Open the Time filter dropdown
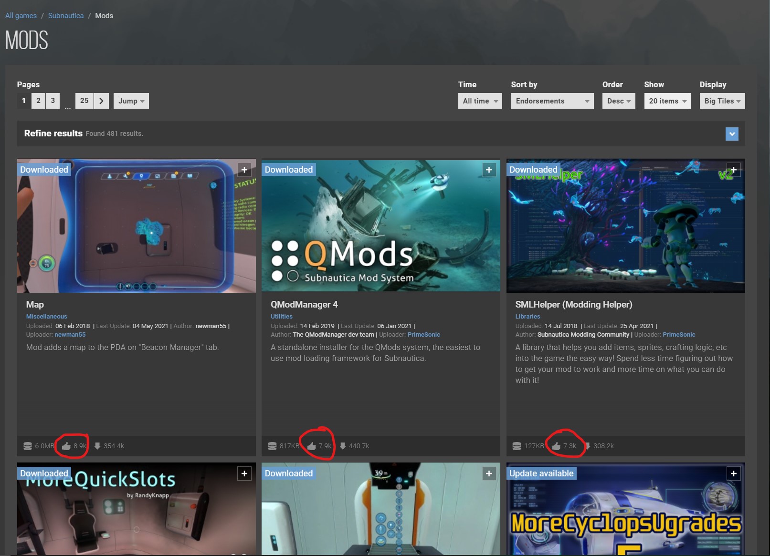 480,101
